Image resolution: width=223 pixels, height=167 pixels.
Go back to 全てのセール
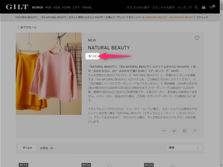(x=27, y=27)
